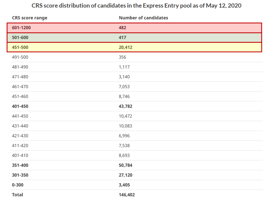
Task: Click the value 3,405
Action: (124, 185)
